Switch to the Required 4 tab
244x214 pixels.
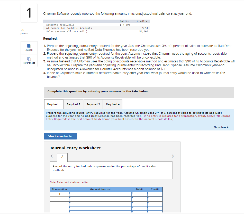pyautogui.click(x=113, y=104)
